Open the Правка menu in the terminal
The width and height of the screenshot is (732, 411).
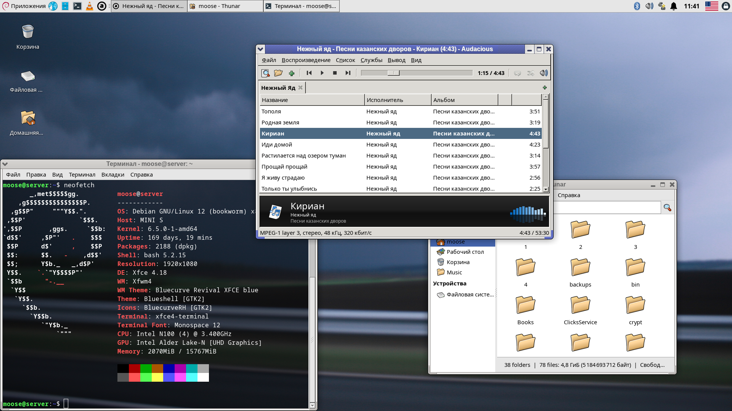click(36, 175)
